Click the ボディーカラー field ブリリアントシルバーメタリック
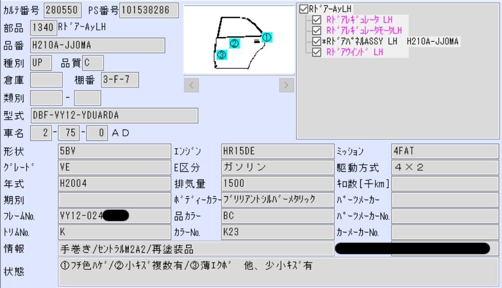Screen dimensions: 502x288 click(x=277, y=200)
